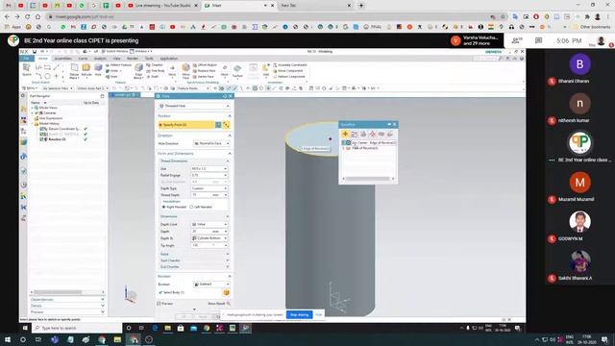Switch to the Application ribbon tab
Image resolution: width=615 pixels, height=346 pixels.
pos(169,58)
